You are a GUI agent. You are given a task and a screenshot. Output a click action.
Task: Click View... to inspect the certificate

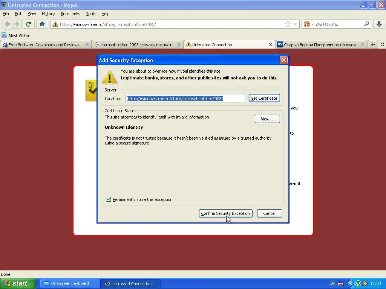click(x=267, y=119)
